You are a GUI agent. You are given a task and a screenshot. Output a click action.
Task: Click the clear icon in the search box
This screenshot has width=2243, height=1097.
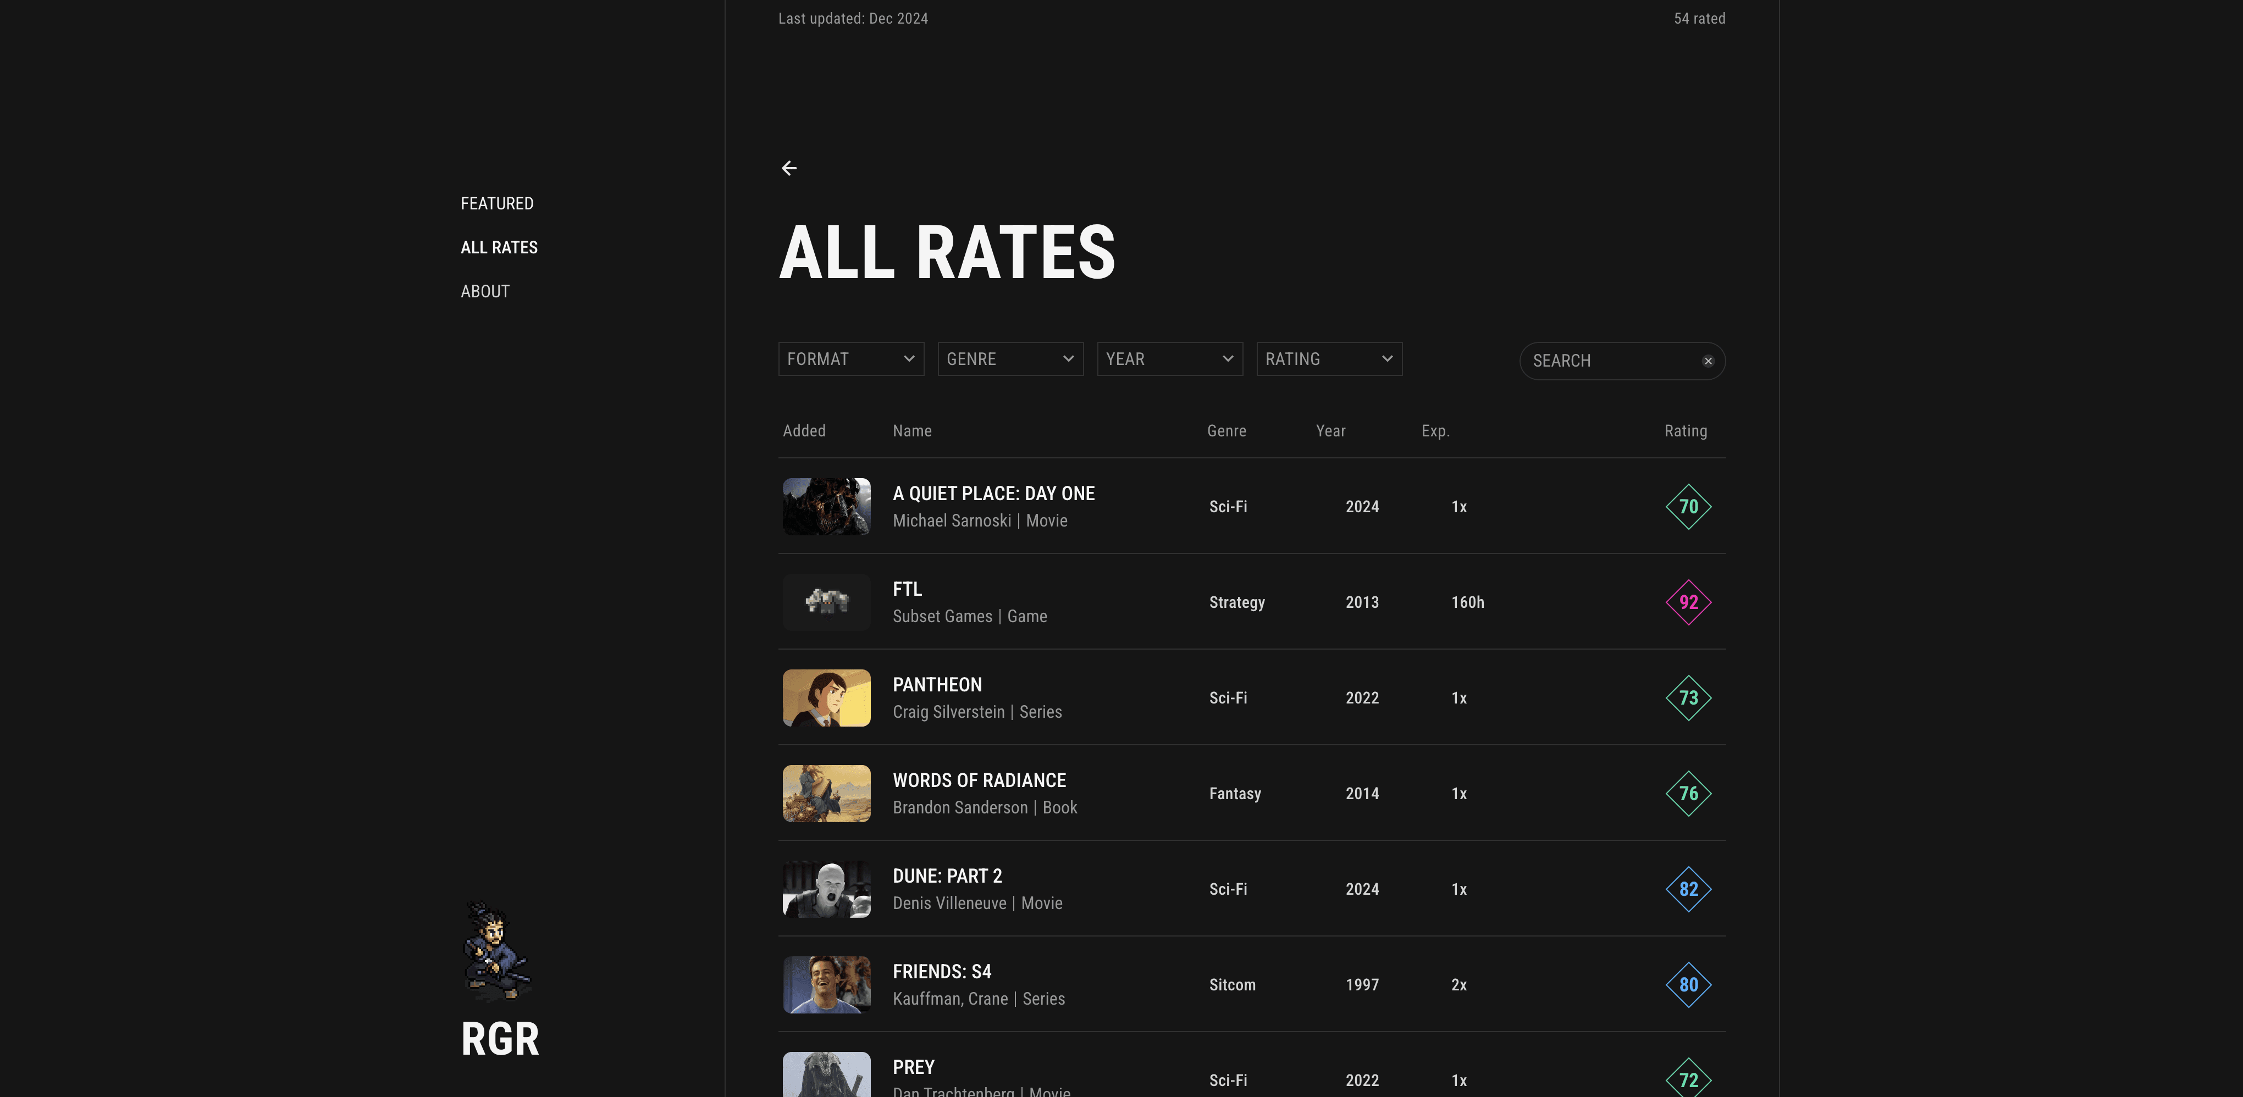point(1708,359)
